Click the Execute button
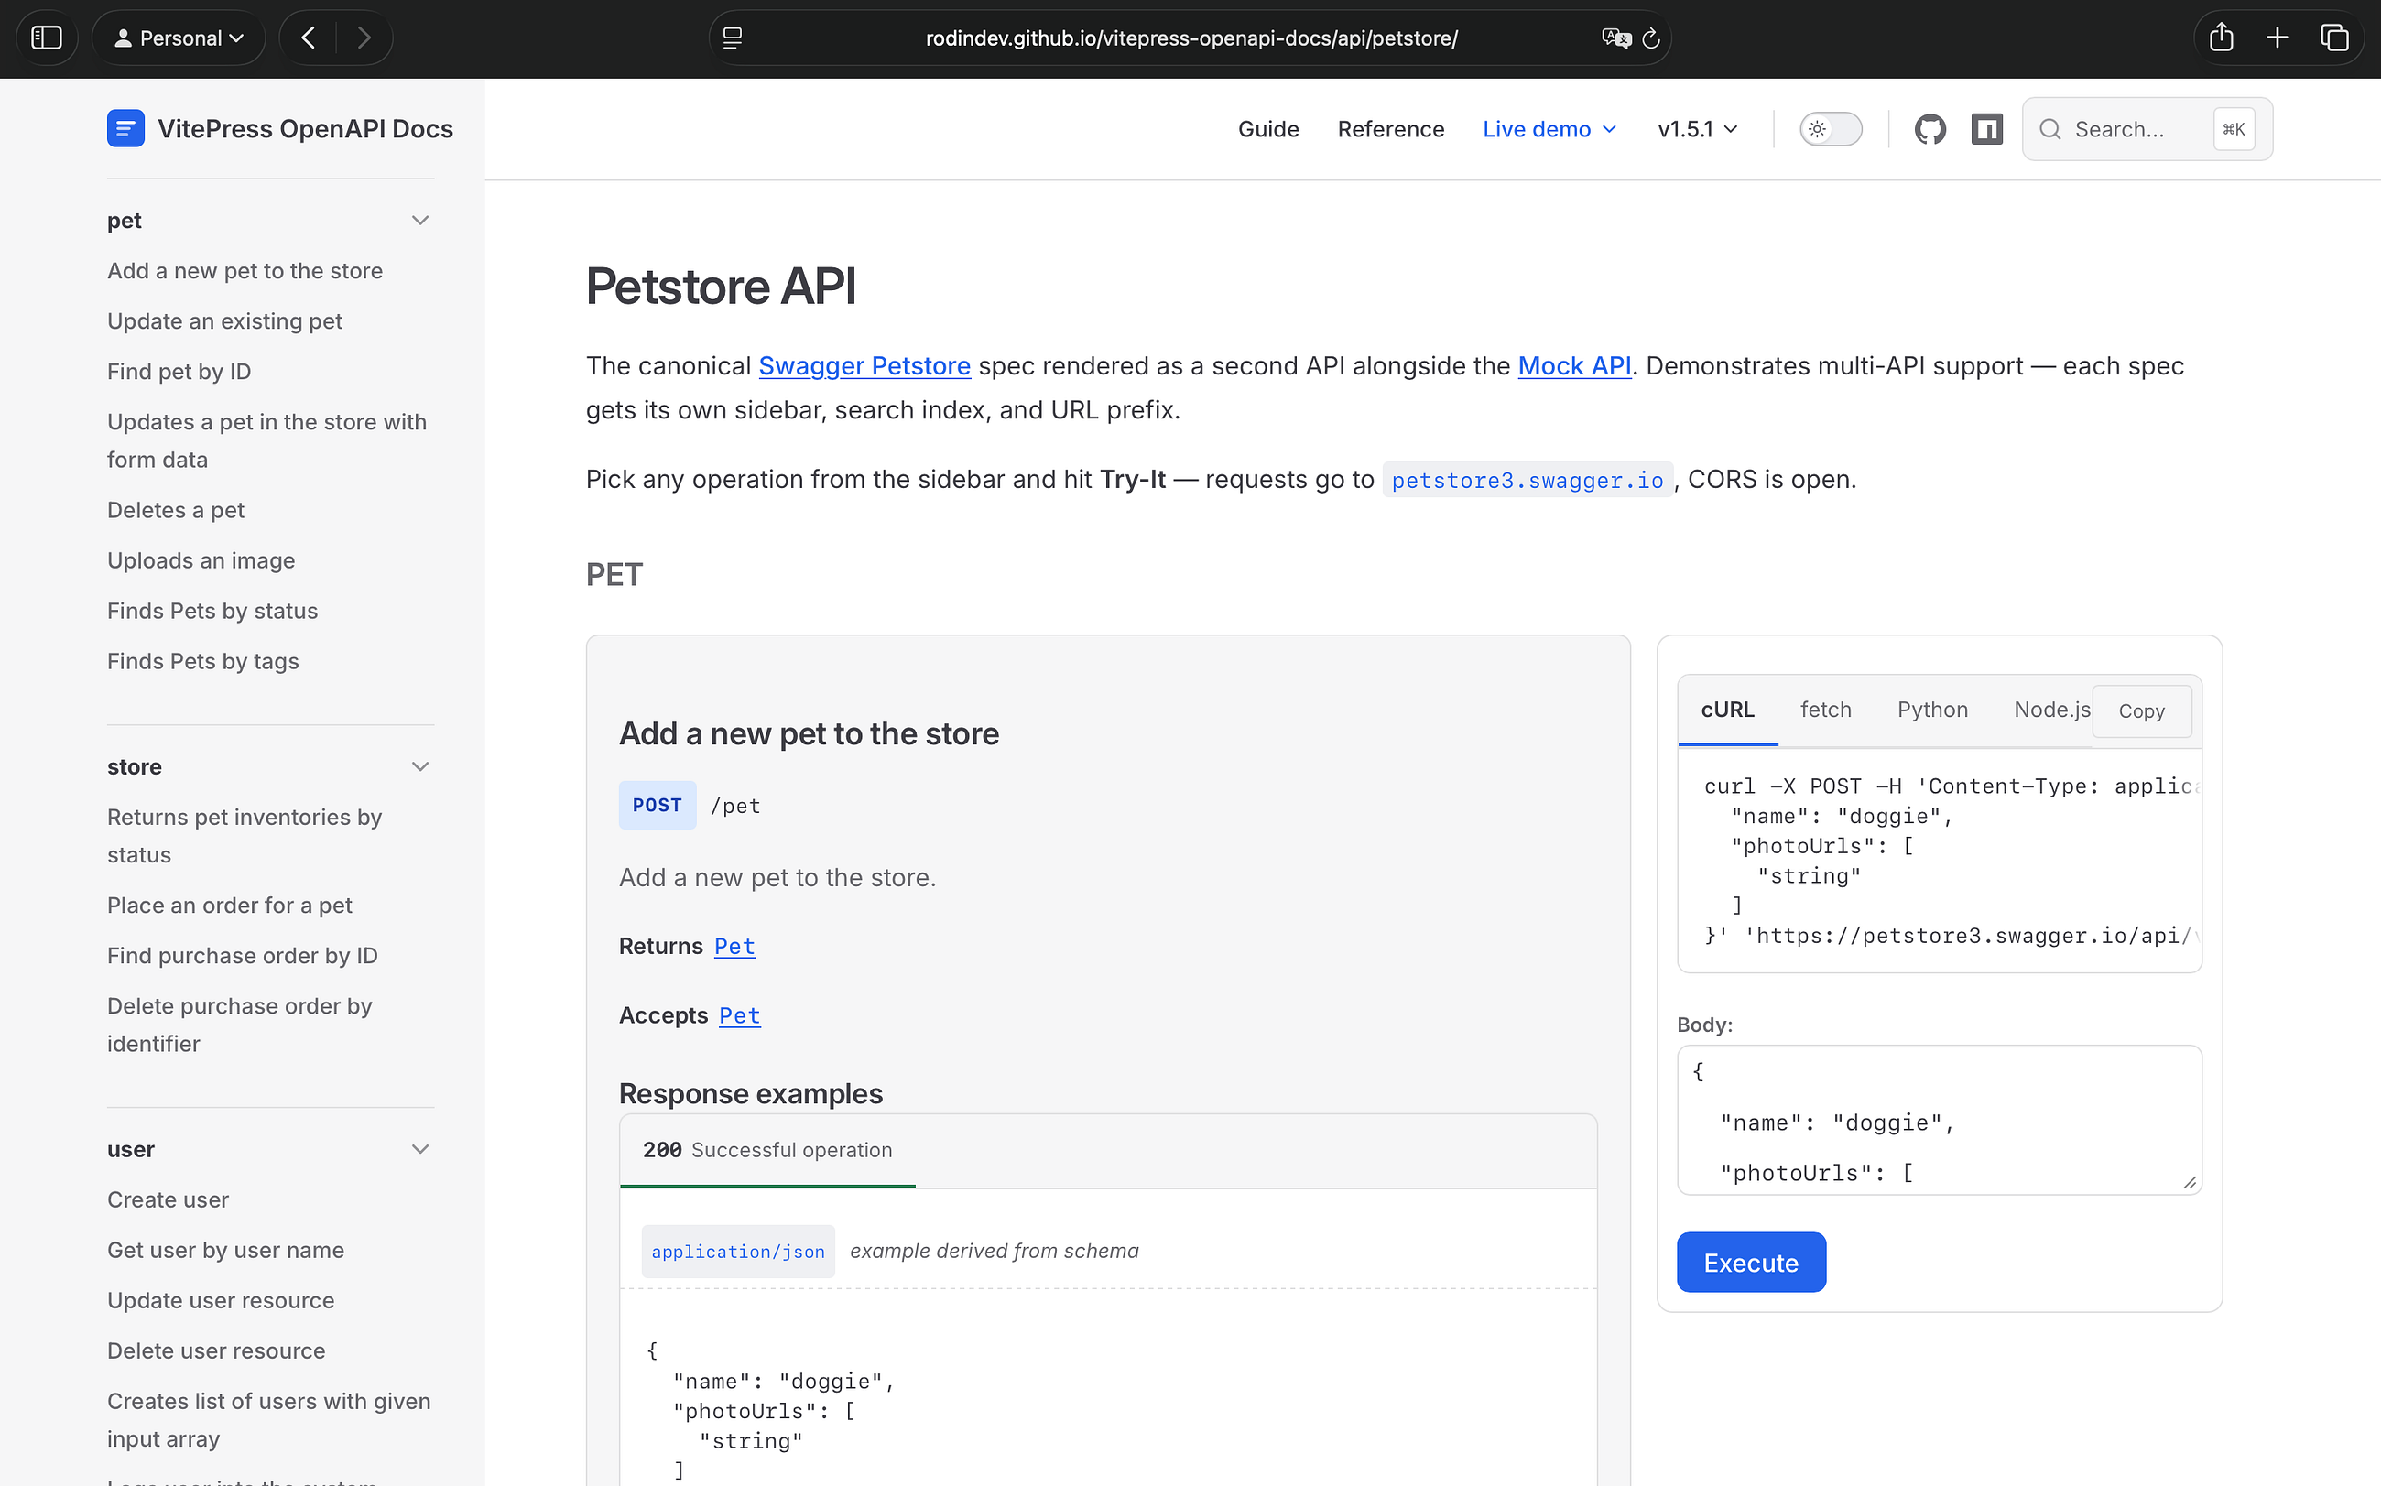 (x=1751, y=1262)
